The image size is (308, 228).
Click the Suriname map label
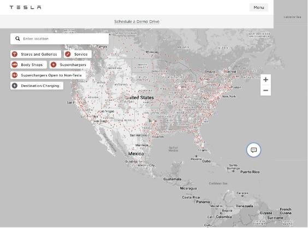click(x=275, y=218)
